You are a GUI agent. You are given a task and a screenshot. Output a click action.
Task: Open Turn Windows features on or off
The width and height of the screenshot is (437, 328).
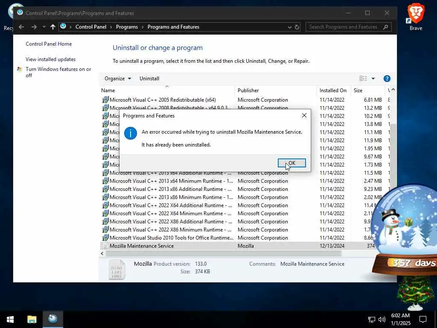tap(58, 72)
